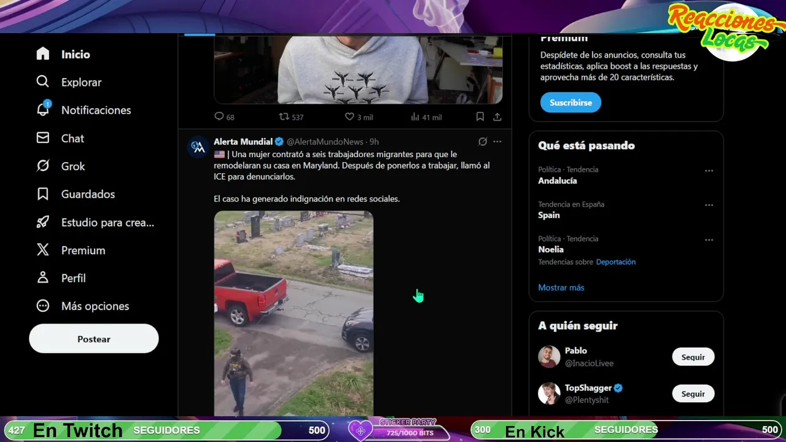Go to Guardados menu item
Viewport: 786px width, 442px height.
pyautogui.click(x=88, y=194)
